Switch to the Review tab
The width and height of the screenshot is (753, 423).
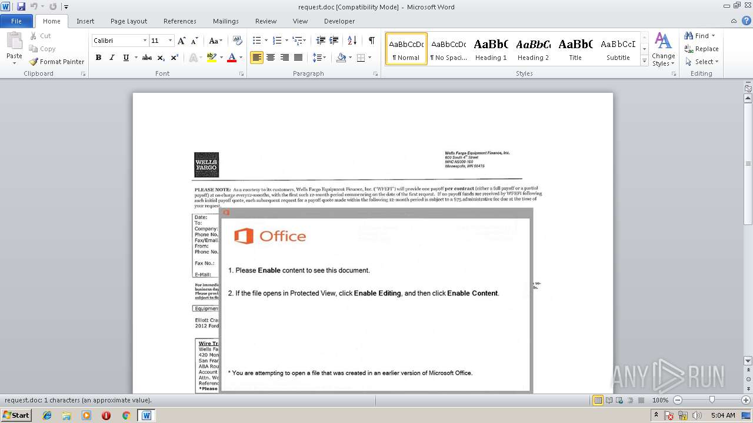click(266, 21)
